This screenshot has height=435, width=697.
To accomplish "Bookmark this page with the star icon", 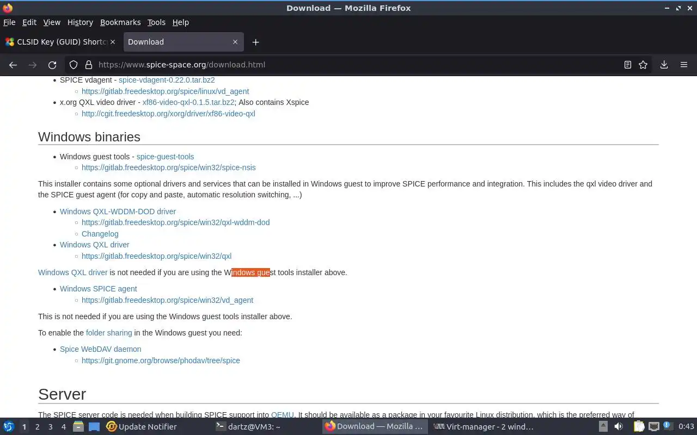I will pyautogui.click(x=643, y=65).
